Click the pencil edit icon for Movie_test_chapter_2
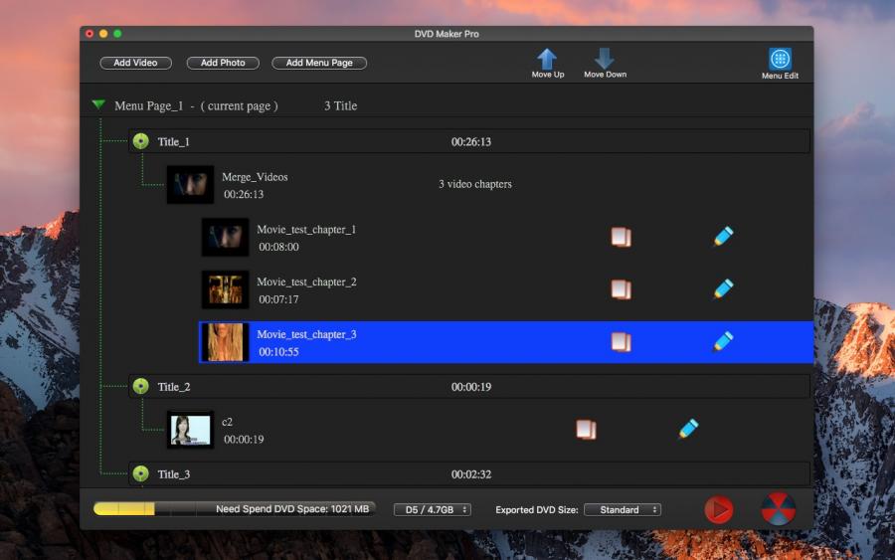Screen dimensions: 895x560 click(x=723, y=288)
